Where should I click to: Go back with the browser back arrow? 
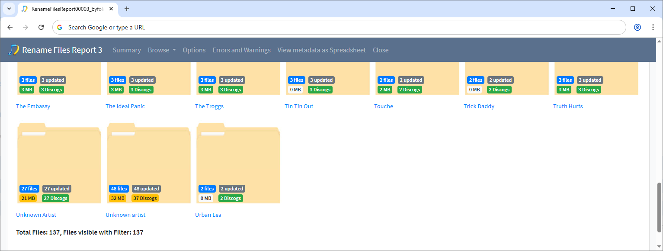point(10,27)
